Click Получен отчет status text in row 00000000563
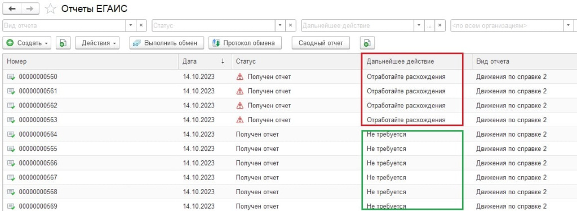The height and width of the screenshot is (211, 577). 269,120
